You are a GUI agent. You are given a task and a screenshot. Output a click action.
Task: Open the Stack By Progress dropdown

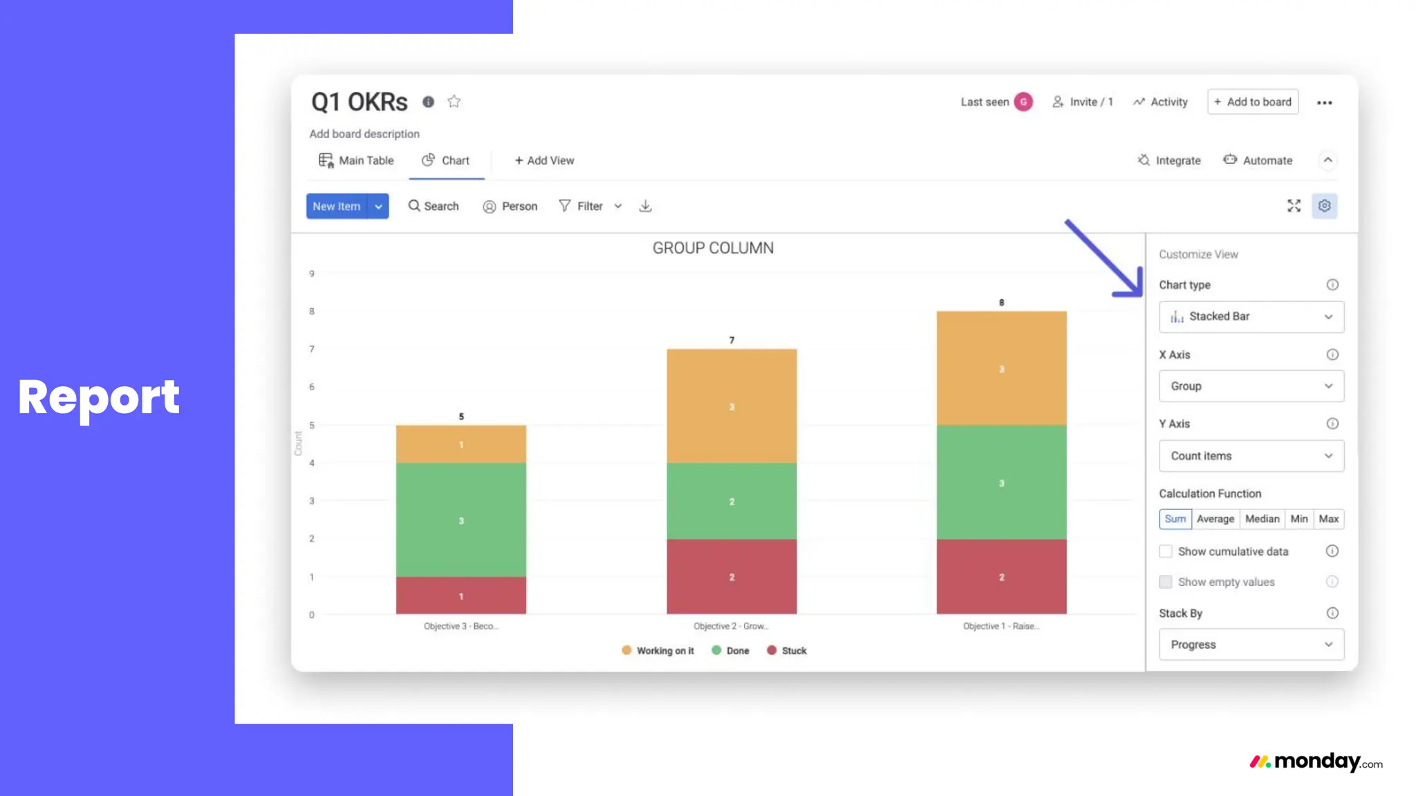tap(1251, 645)
